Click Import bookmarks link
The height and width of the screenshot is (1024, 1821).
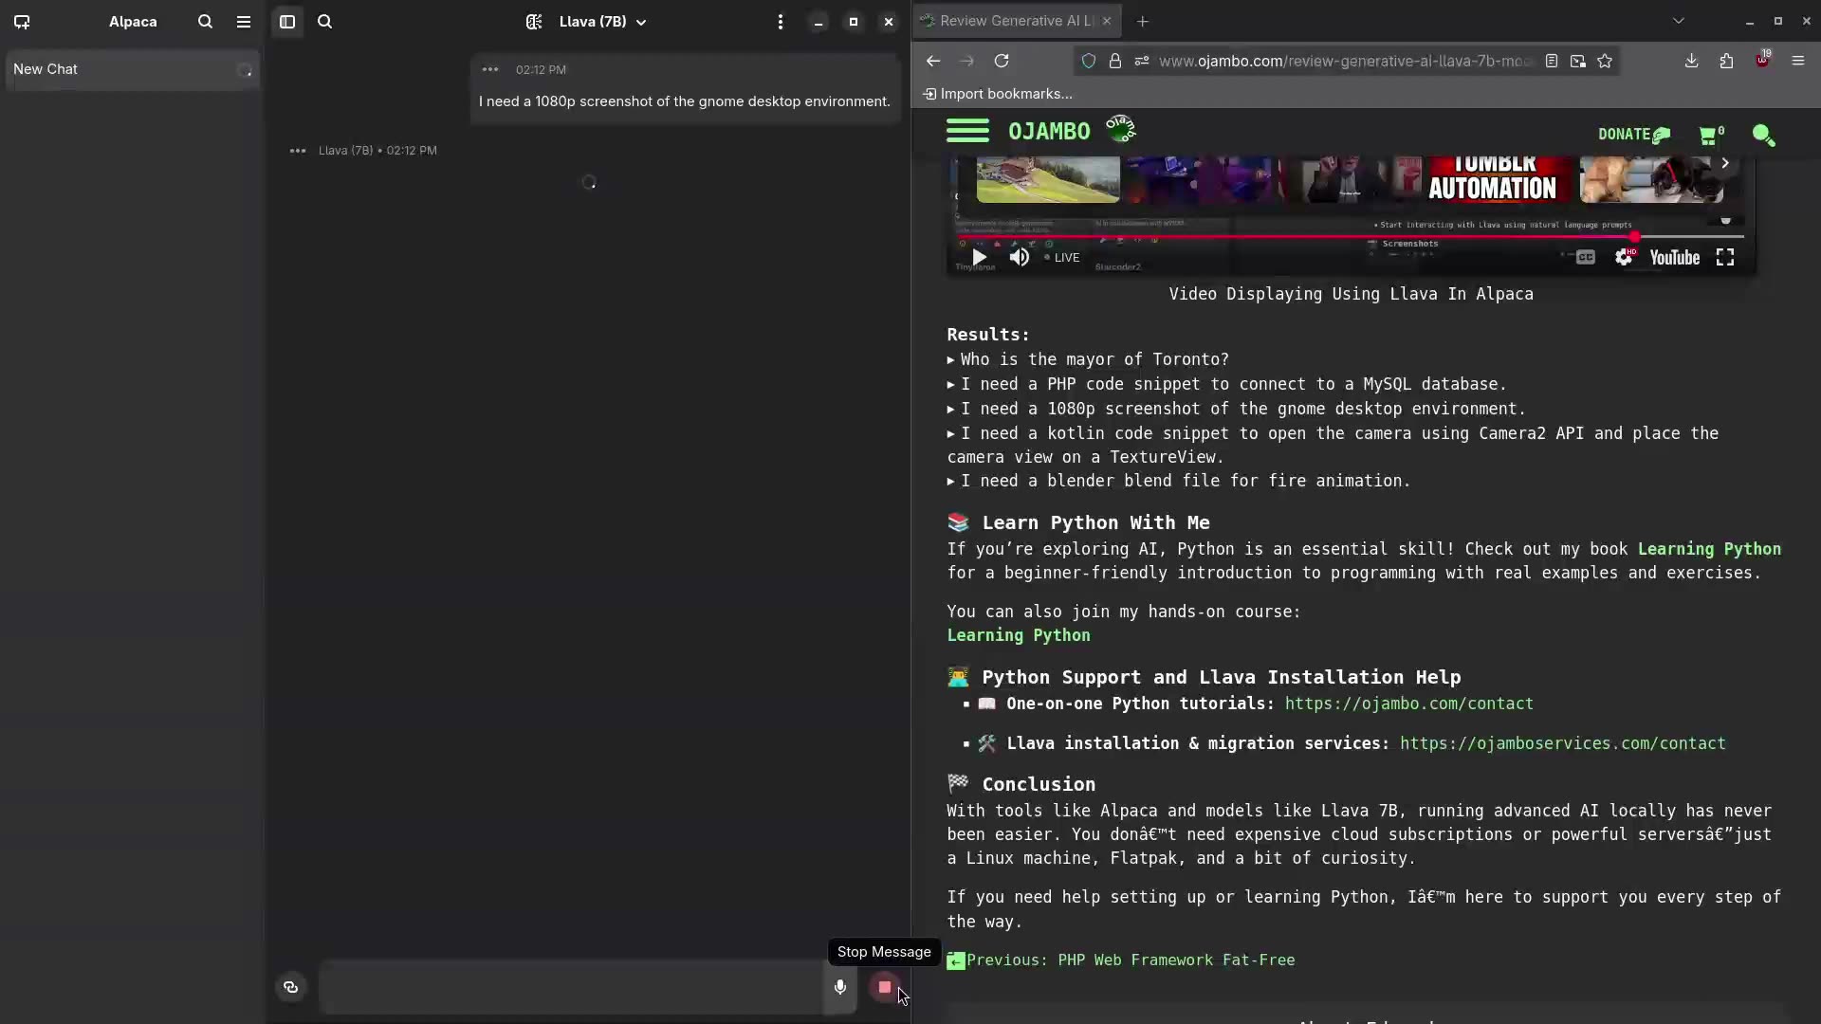point(998,94)
